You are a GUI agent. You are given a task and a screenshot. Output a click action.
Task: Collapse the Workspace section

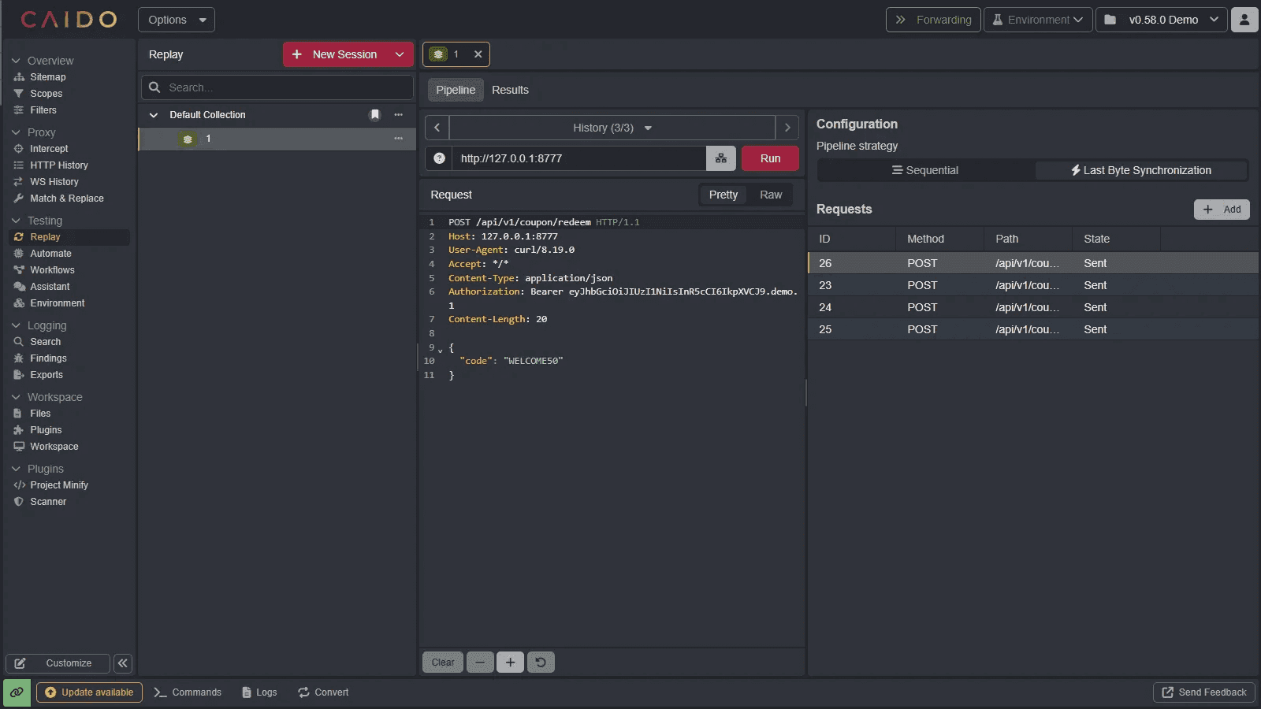[16, 397]
